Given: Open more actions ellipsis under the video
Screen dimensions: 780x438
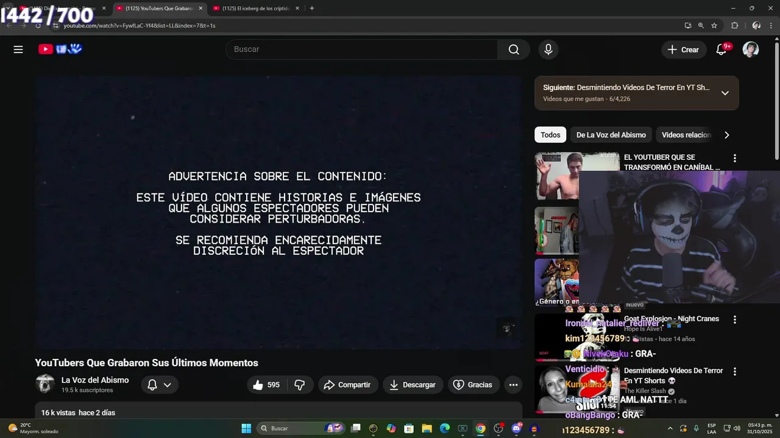Looking at the screenshot, I should tap(513, 384).
